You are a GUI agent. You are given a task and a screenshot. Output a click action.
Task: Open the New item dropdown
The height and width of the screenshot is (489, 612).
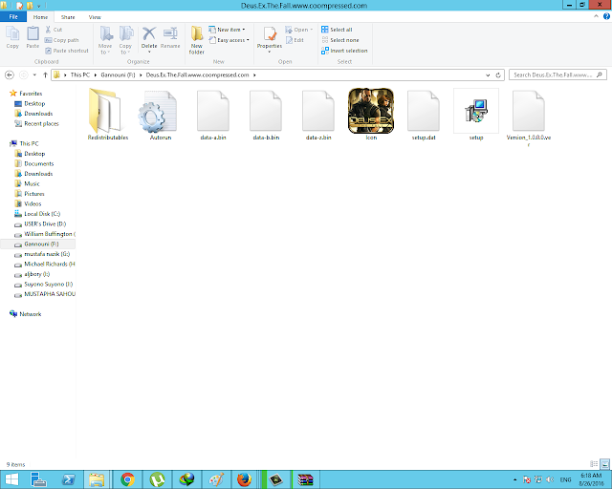pos(227,30)
